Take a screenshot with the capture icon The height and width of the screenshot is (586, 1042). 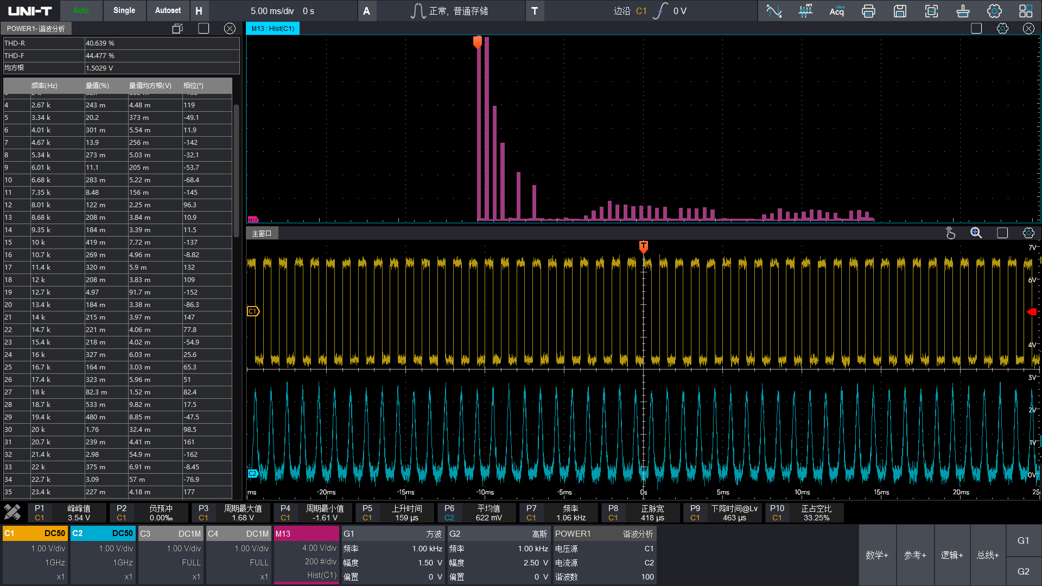click(x=931, y=11)
